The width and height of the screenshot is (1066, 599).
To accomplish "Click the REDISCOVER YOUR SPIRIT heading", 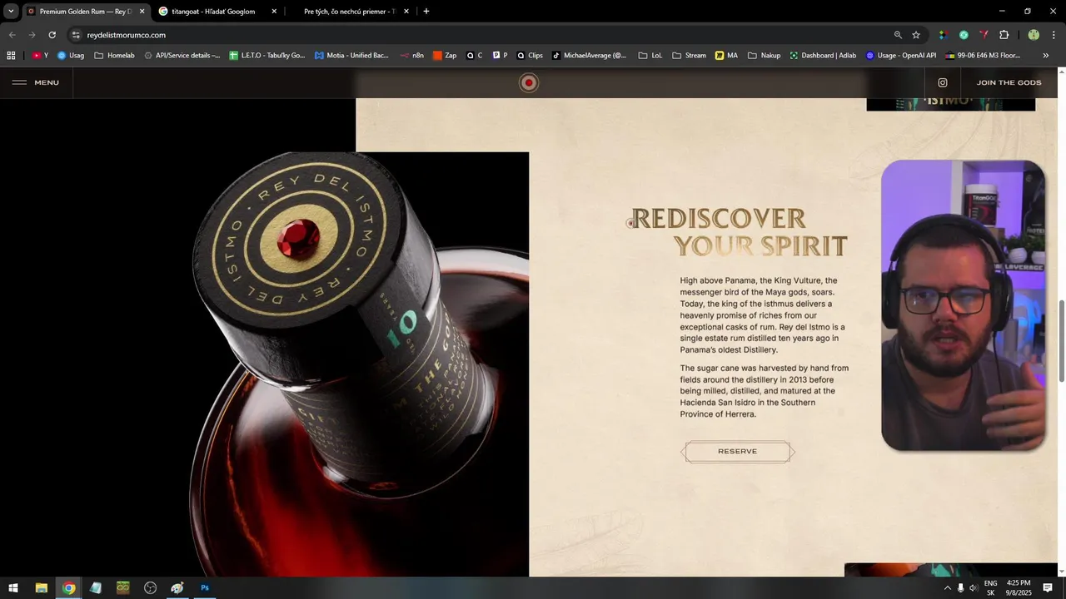I will (740, 232).
